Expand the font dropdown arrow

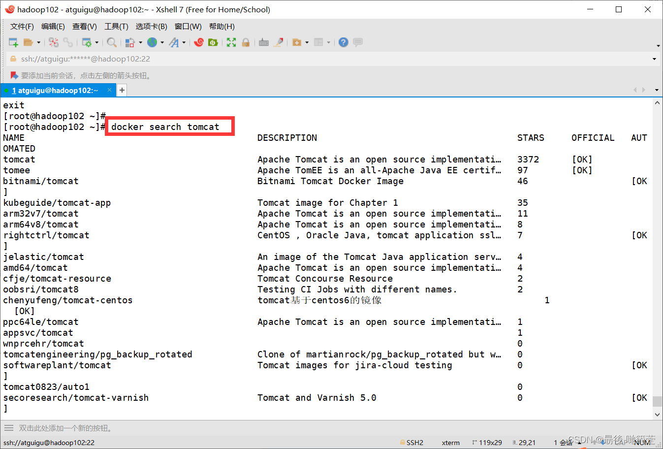(184, 42)
